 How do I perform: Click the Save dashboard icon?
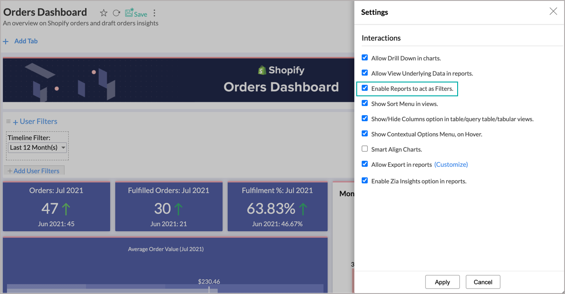136,13
